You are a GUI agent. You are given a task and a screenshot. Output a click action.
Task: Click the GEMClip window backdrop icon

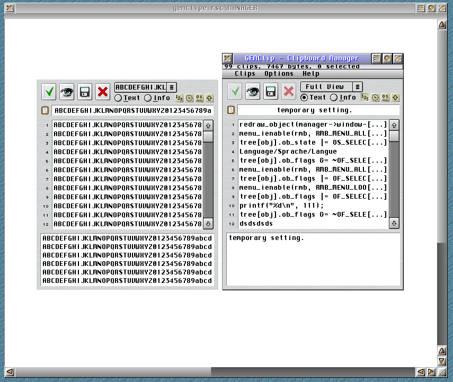(376, 59)
